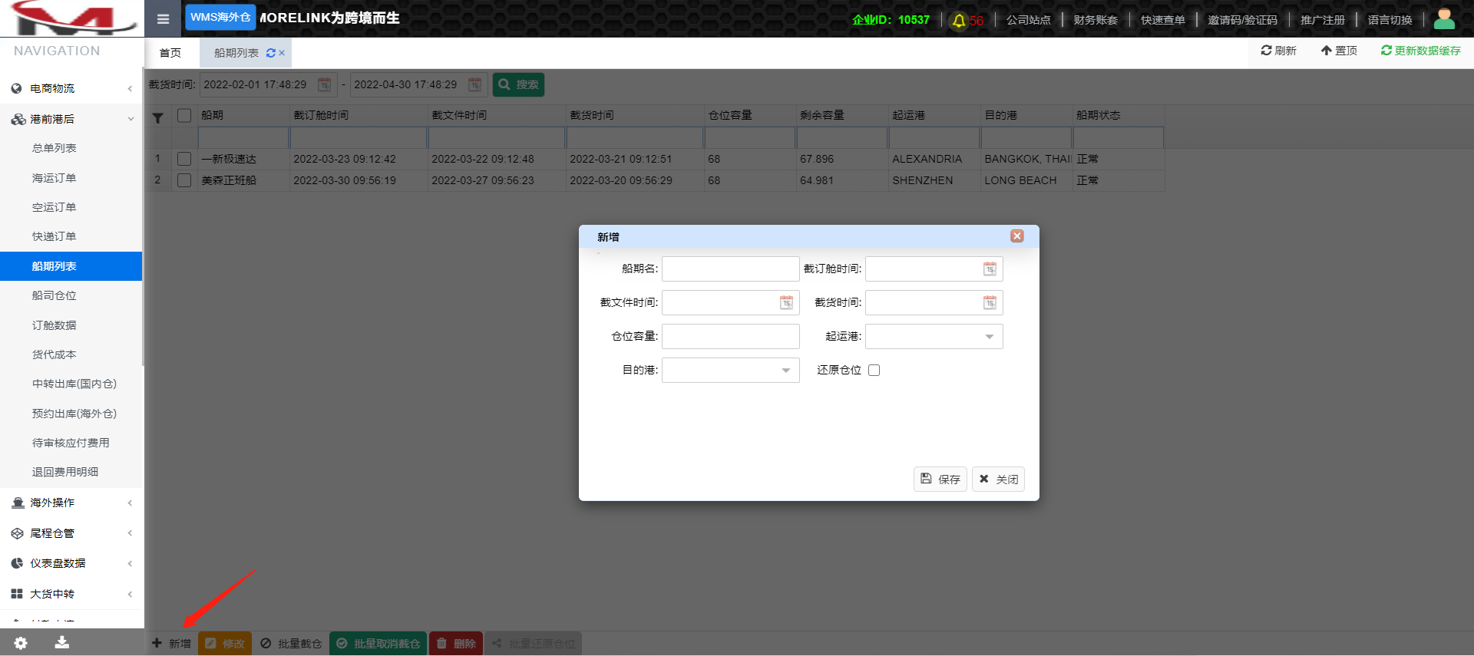
Task: Open the 目的港 dropdown
Action: point(731,370)
